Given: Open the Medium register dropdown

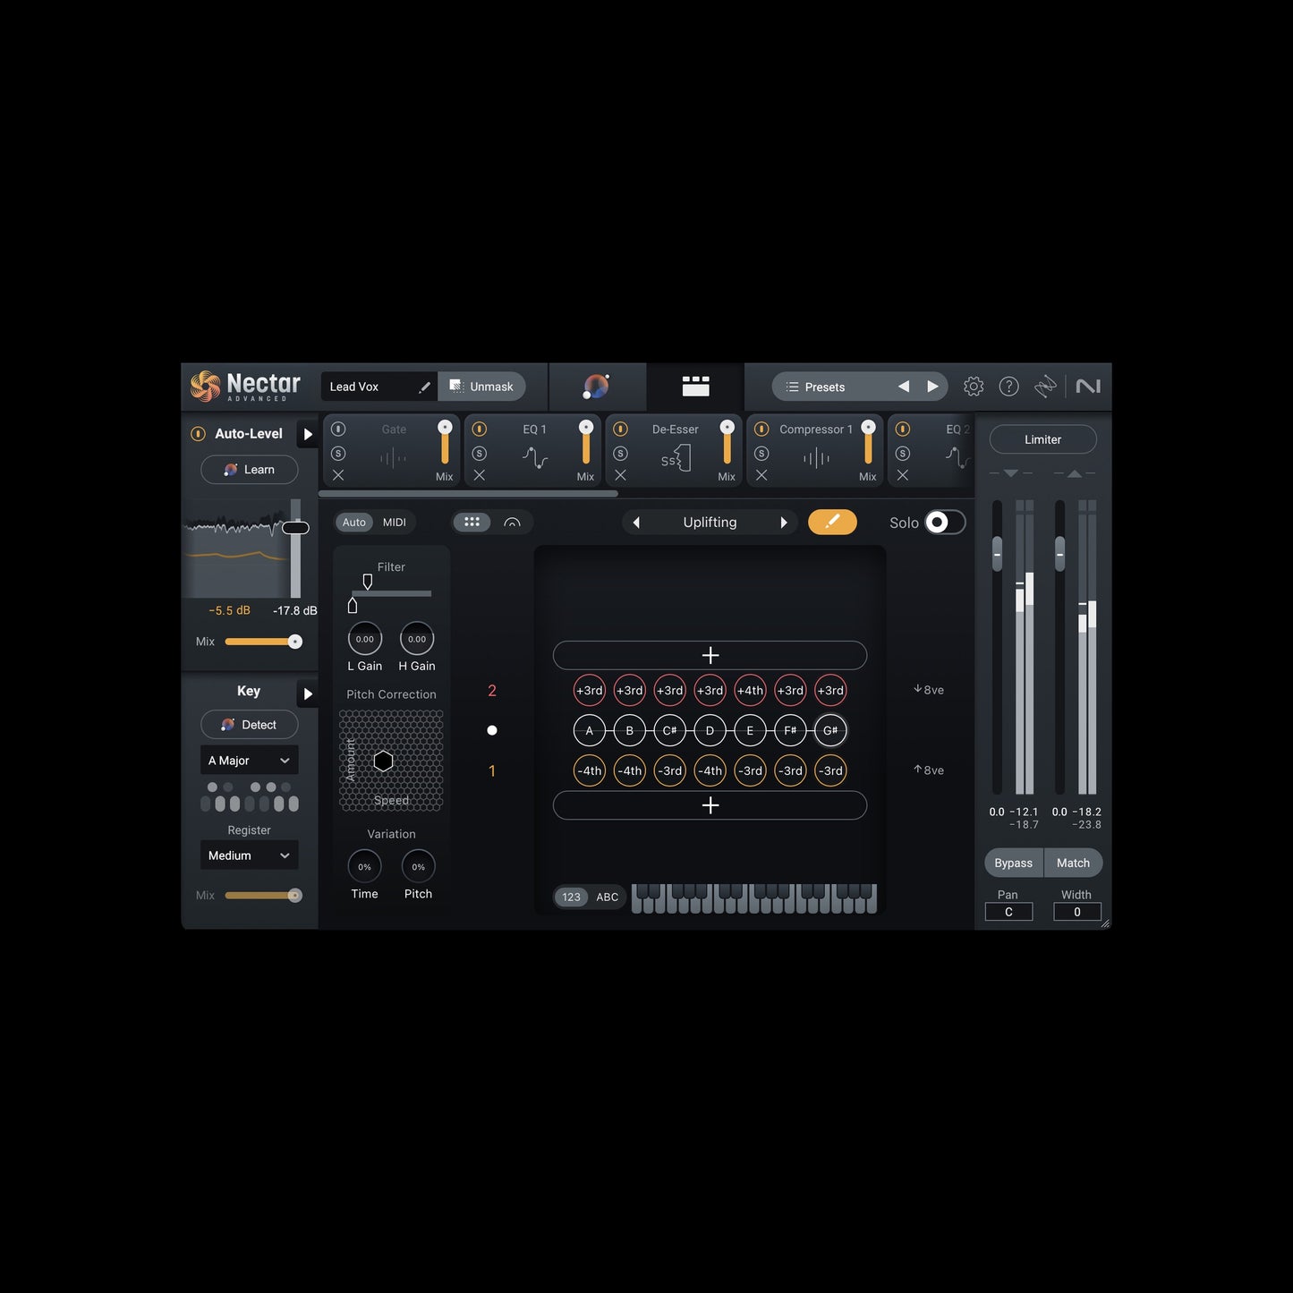Looking at the screenshot, I should click(x=249, y=855).
